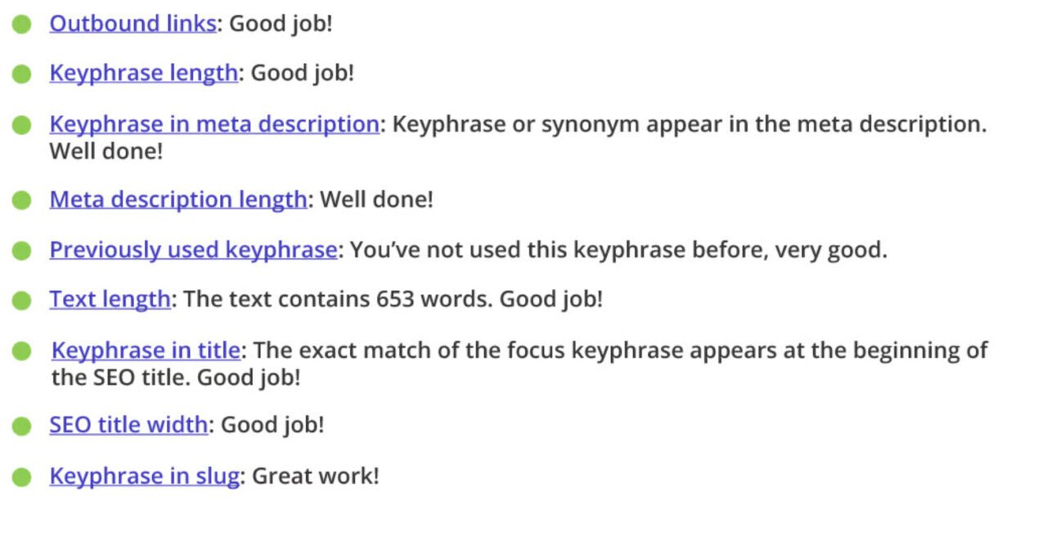This screenshot has width=1047, height=541.
Task: Click the "Great work!" result text
Action: coord(315,476)
